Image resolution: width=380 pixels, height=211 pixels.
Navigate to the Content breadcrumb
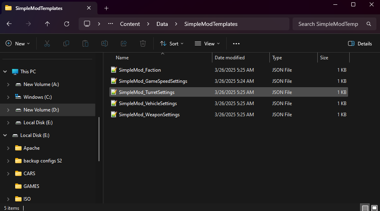[130, 24]
